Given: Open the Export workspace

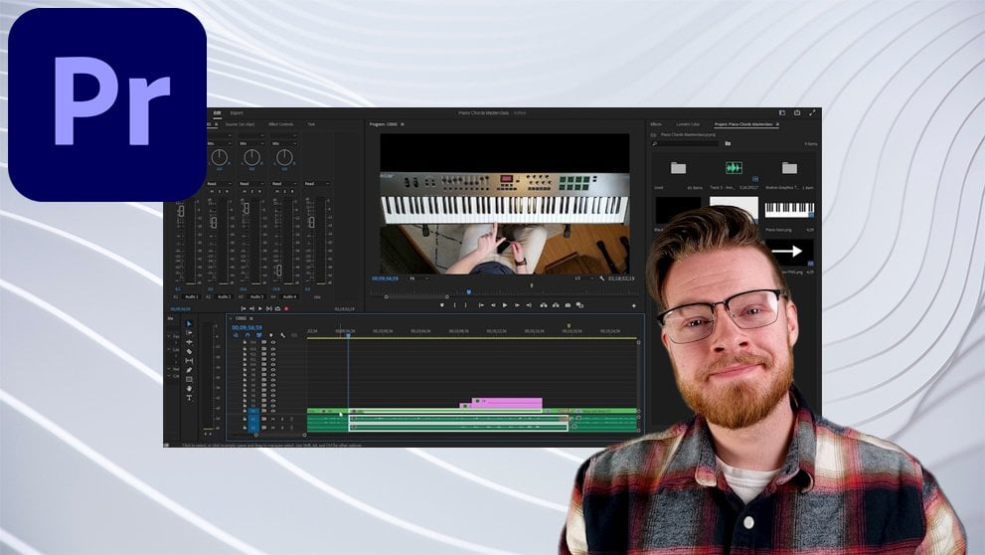Looking at the screenshot, I should (x=237, y=113).
